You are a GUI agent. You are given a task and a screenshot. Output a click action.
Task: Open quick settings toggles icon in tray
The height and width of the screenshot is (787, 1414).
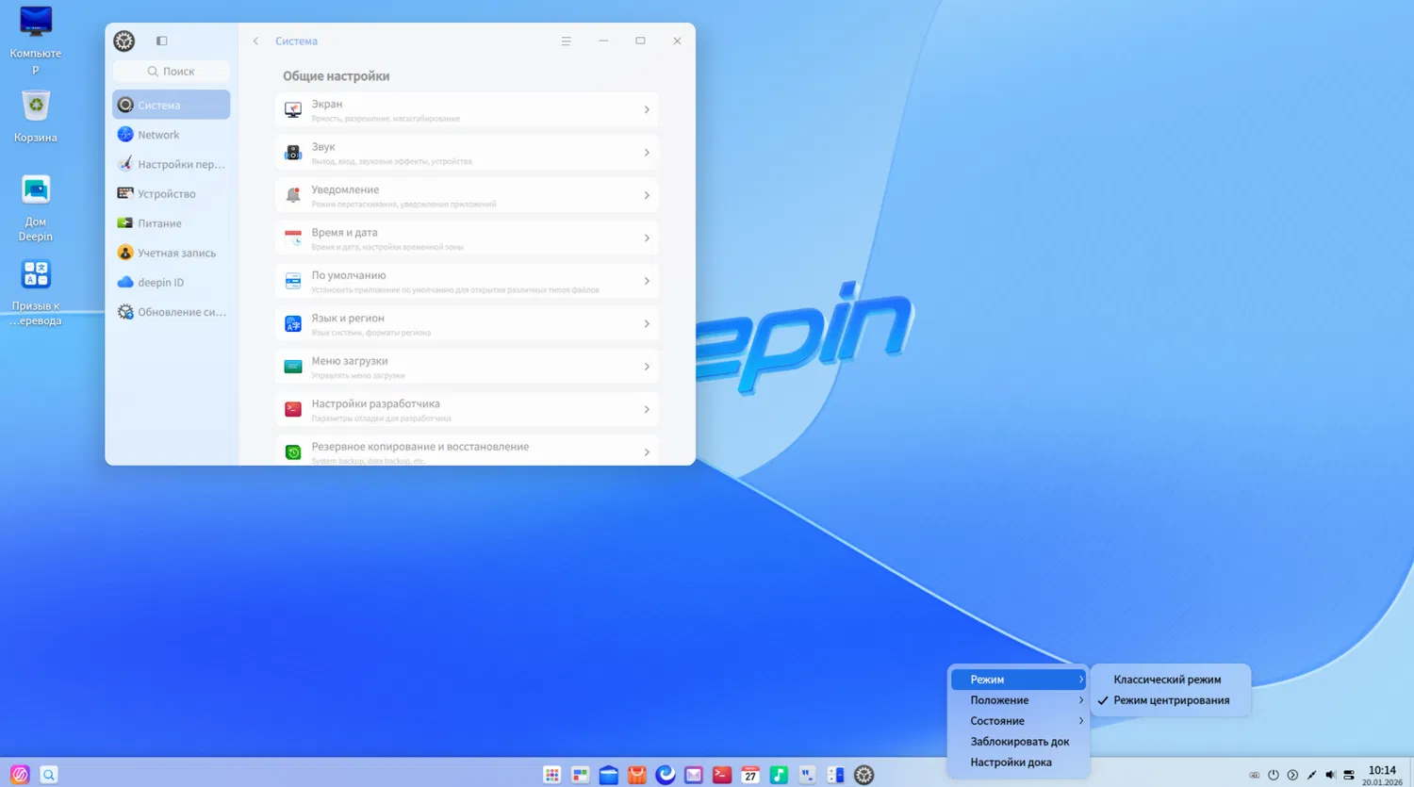pyautogui.click(x=1349, y=775)
